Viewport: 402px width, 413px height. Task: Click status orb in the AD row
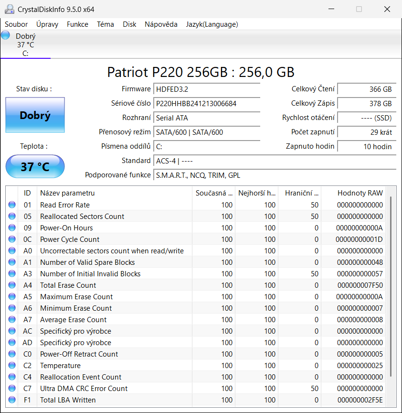pos(12,342)
